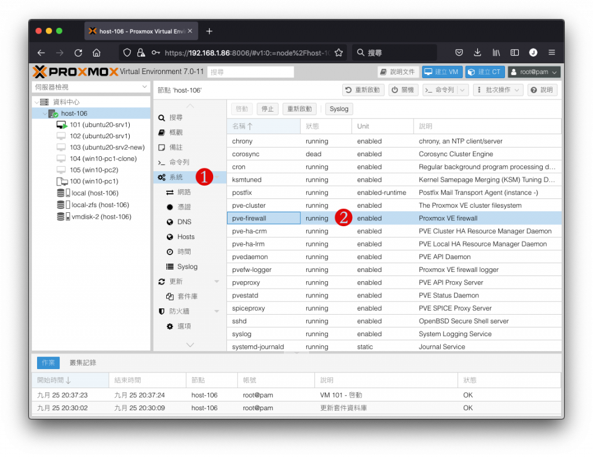This screenshot has height=457, width=593.
Task: Collapse the host-106 tree node
Action: tap(45, 113)
